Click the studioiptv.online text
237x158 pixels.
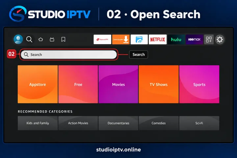coord(118,149)
